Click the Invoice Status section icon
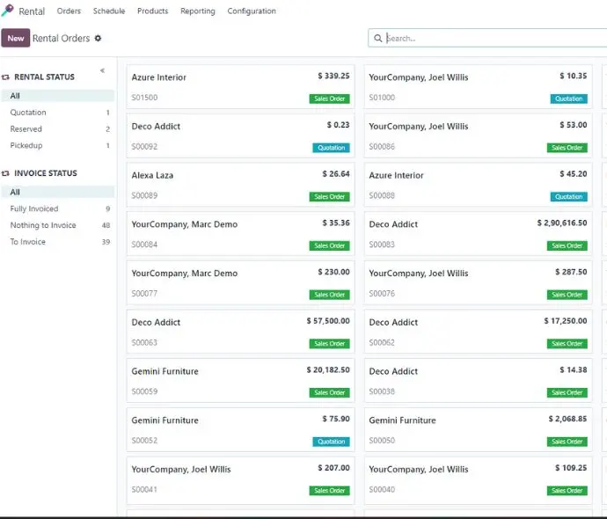The width and height of the screenshot is (607, 519). point(5,173)
